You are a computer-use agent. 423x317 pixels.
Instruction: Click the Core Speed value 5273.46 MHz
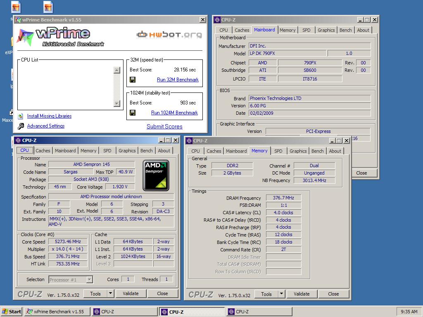68,241
